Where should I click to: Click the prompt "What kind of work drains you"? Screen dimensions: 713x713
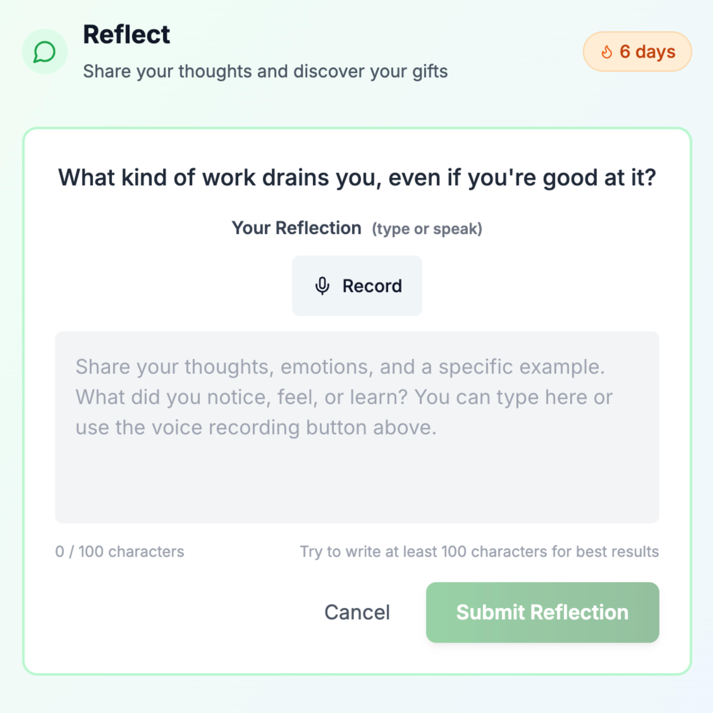[356, 178]
